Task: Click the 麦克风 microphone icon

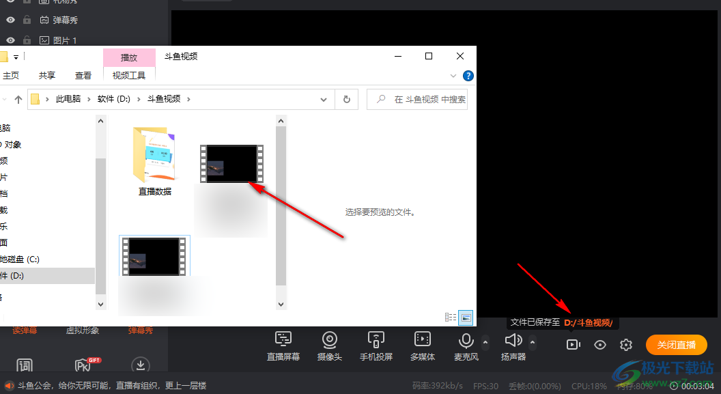Action: click(x=466, y=341)
